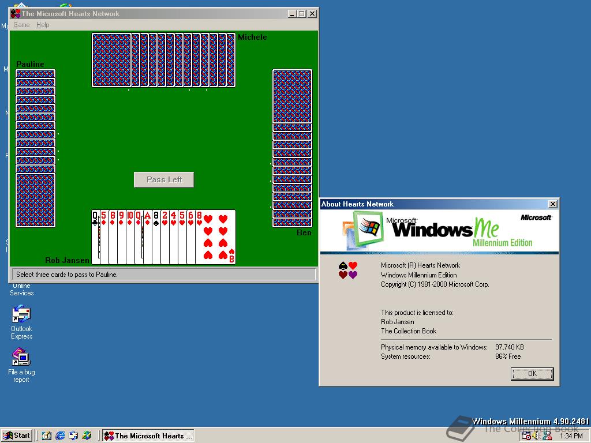Click OK in About Hearts Network dialog
Screen dimensions: 591x443
[532, 374]
